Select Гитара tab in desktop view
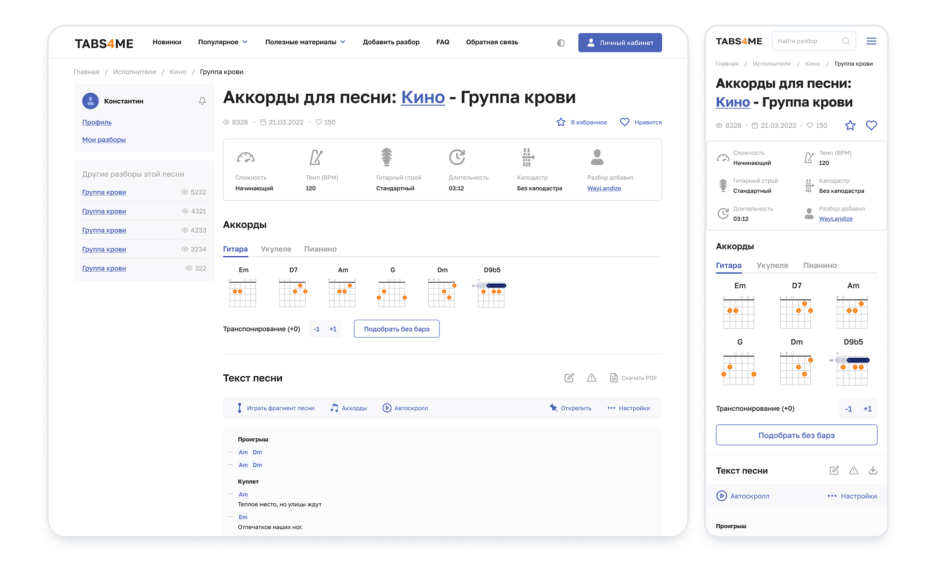 coord(235,249)
